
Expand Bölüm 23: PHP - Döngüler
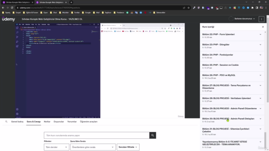tap(232, 46)
